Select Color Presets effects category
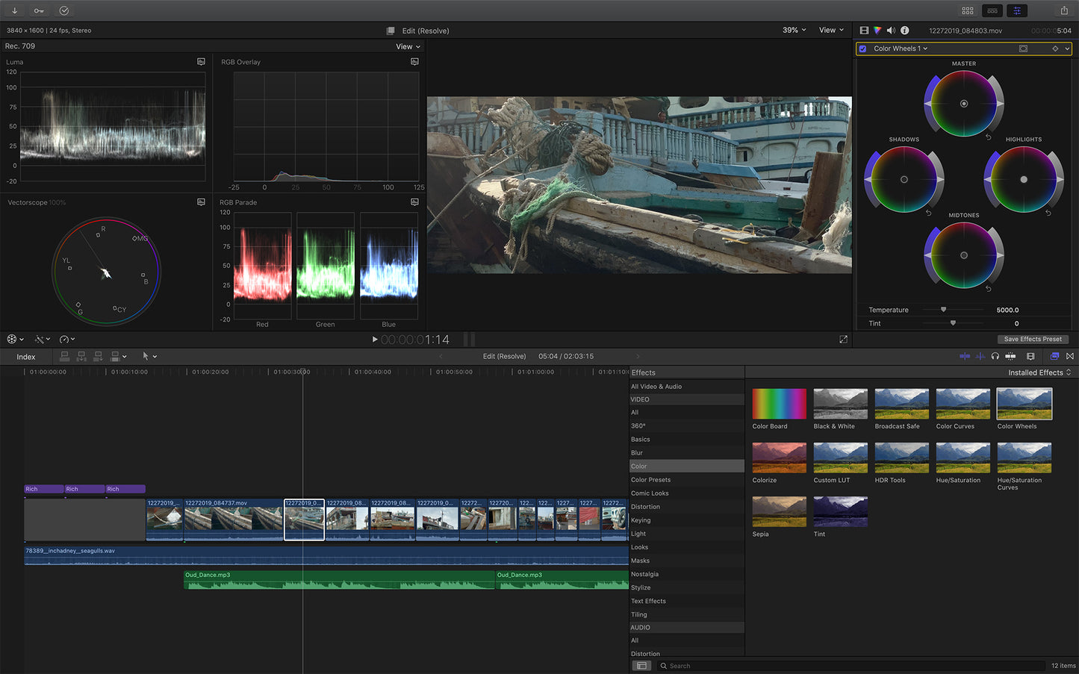Image resolution: width=1079 pixels, height=674 pixels. 650,480
